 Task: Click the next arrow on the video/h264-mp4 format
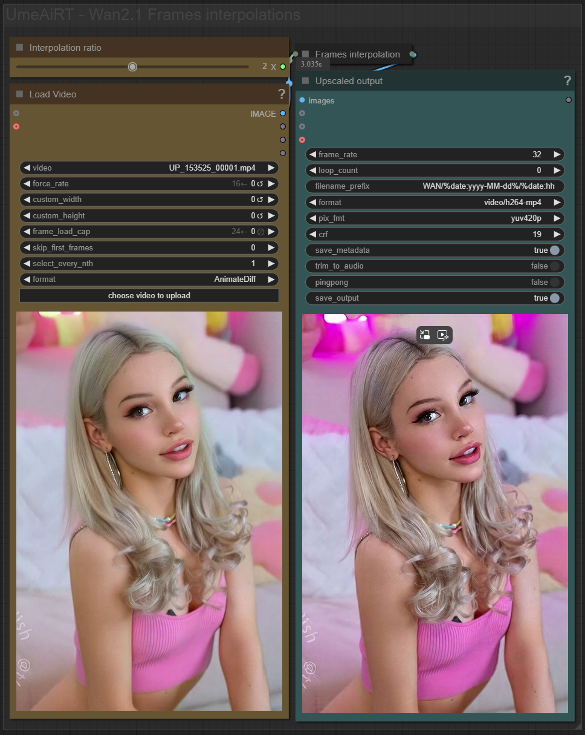[x=557, y=202]
